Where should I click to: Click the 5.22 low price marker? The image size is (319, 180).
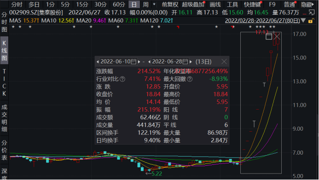coord(157,174)
